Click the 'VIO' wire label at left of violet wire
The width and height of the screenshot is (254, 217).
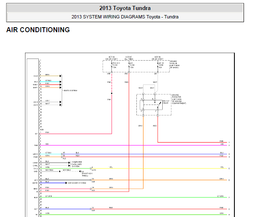pos(47,144)
